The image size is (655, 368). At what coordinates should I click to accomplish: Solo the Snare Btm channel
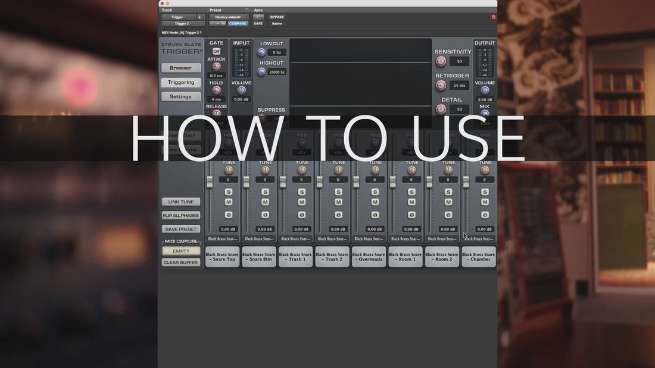pyautogui.click(x=265, y=192)
